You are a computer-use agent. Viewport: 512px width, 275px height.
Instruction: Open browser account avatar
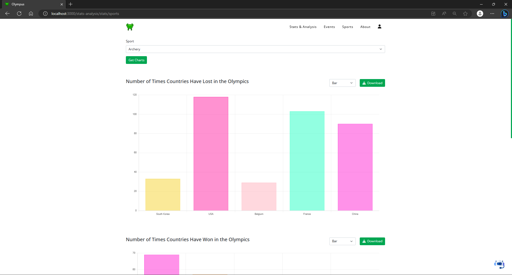coord(480,14)
